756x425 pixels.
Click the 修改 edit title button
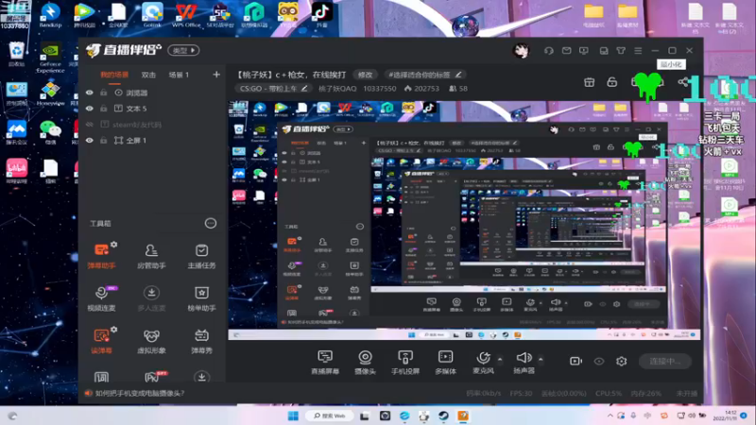click(x=365, y=75)
